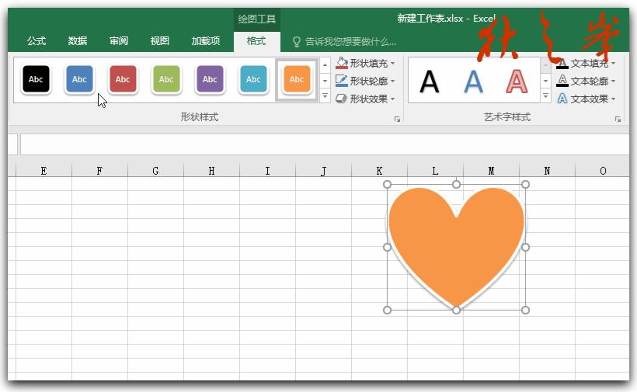Apply the black A WordArt style
The width and height of the screenshot is (637, 392).
(430, 82)
